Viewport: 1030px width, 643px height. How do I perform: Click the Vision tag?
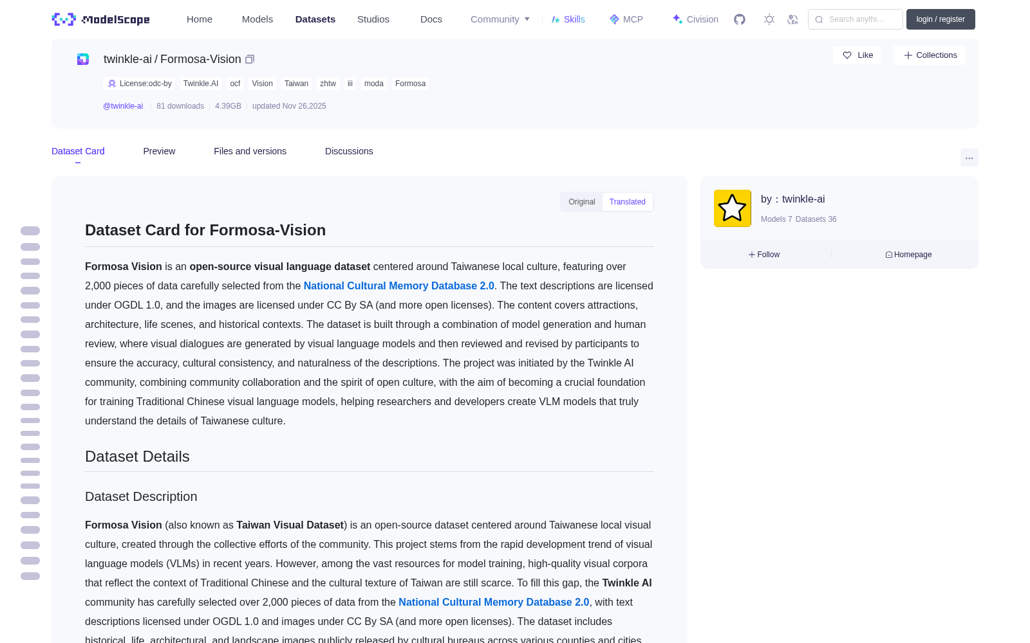pyautogui.click(x=262, y=84)
